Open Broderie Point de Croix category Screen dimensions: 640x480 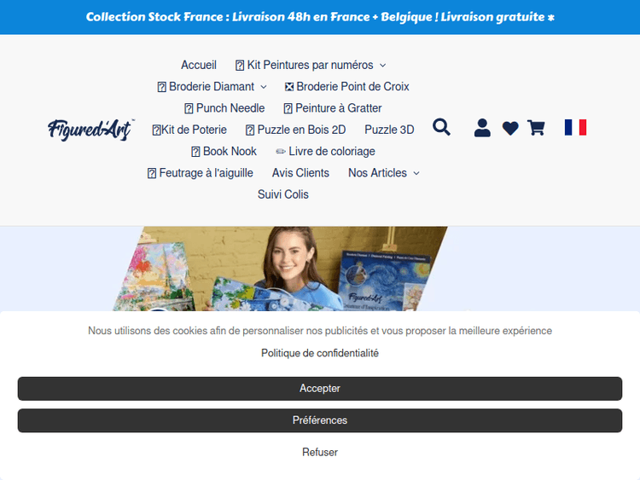[347, 86]
